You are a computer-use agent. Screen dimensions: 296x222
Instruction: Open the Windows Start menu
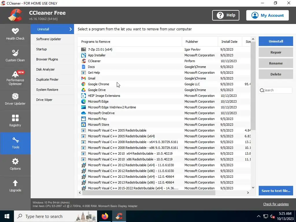point(7,216)
